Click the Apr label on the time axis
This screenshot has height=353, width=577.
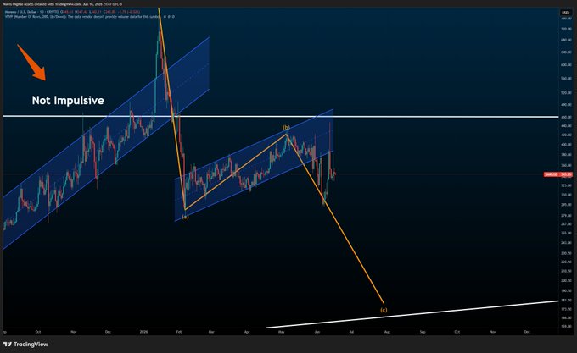pyautogui.click(x=247, y=332)
